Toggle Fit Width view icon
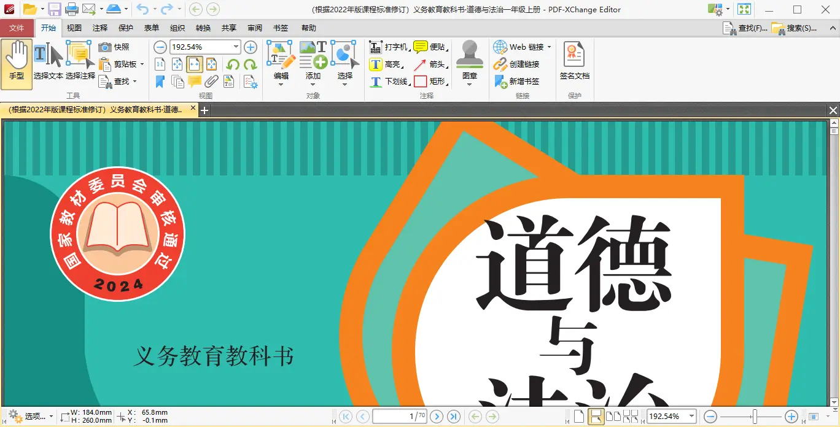The image size is (840, 427). pyautogui.click(x=194, y=64)
